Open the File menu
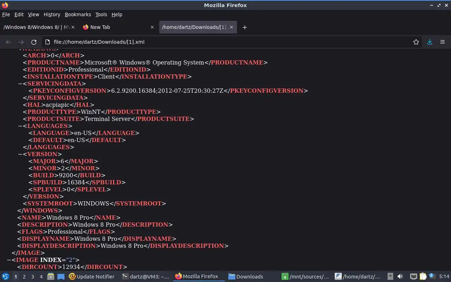 click(x=6, y=14)
